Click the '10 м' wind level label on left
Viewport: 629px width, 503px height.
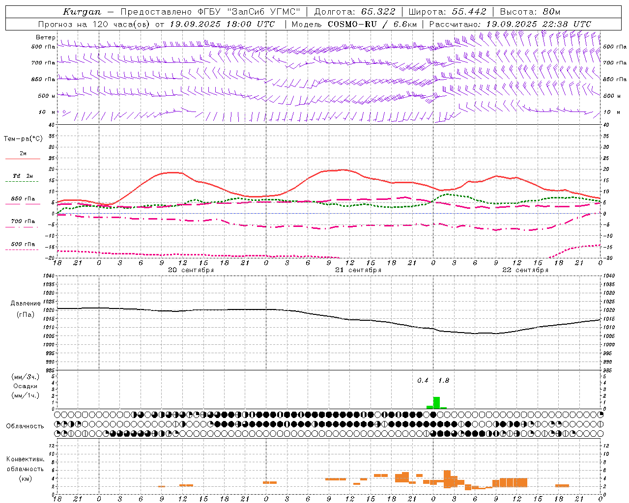click(47, 112)
